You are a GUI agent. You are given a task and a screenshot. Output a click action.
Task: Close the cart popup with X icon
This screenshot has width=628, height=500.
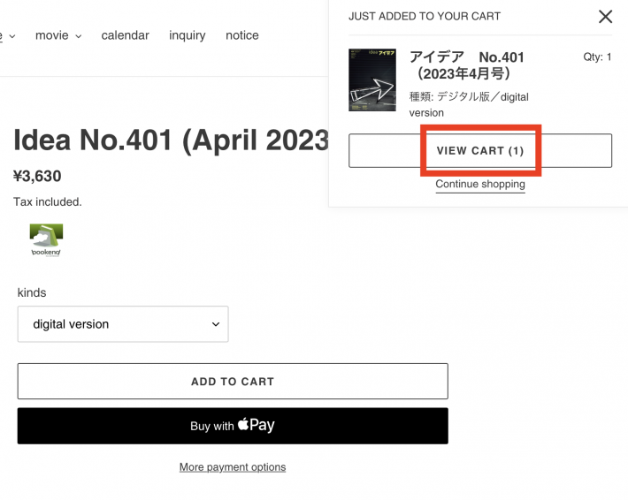(605, 17)
